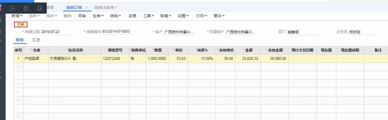This screenshot has width=388, height=120.
Task: Click the 备注 column header
Action: click(376, 50)
